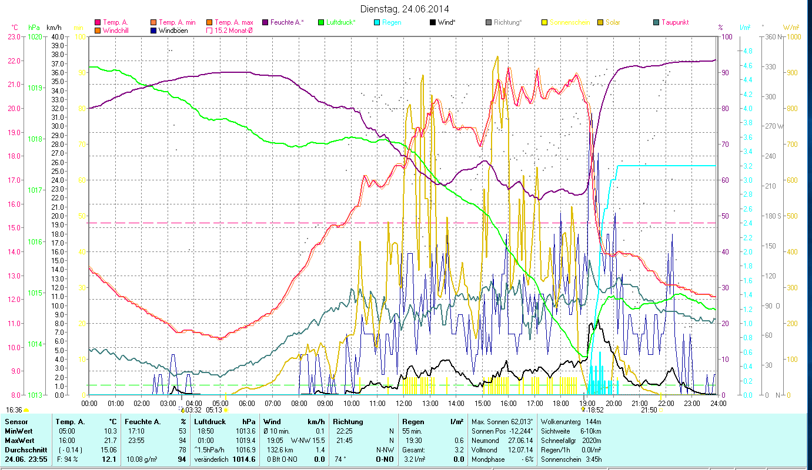
Task: Click the Wind table header
Action: (273, 421)
